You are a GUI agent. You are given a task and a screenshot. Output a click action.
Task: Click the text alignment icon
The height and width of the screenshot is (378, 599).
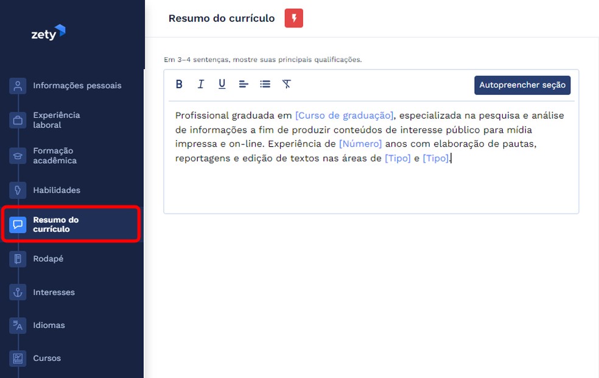tap(243, 84)
